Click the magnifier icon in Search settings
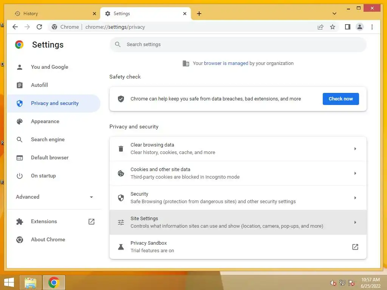This screenshot has height=290, width=387. [x=118, y=45]
